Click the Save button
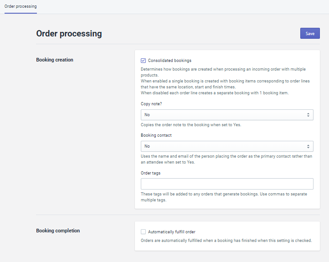The image size is (329, 262). tap(310, 33)
